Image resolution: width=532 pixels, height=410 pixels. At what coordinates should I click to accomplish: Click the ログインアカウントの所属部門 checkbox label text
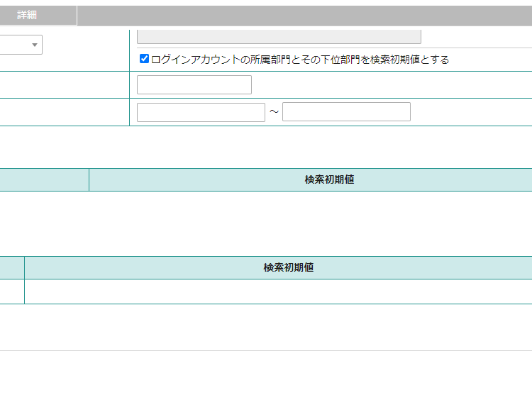(x=299, y=60)
